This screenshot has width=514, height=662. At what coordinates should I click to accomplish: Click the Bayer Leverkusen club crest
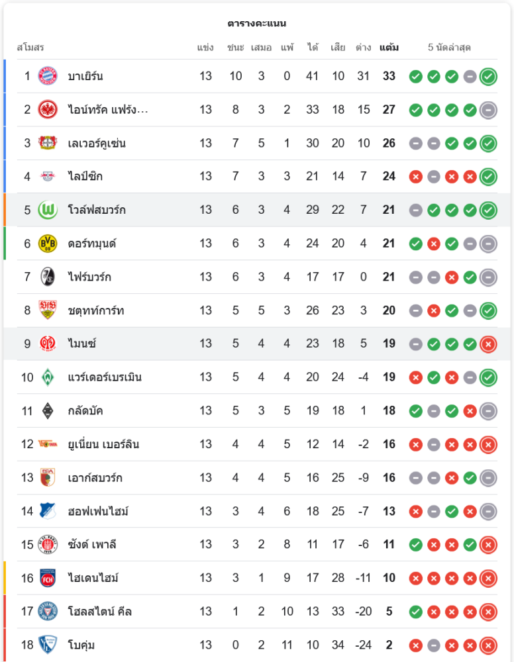[x=48, y=143]
